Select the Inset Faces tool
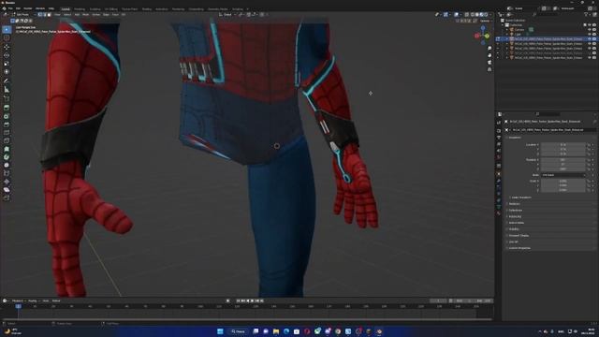The height and width of the screenshot is (337, 599). (7, 116)
